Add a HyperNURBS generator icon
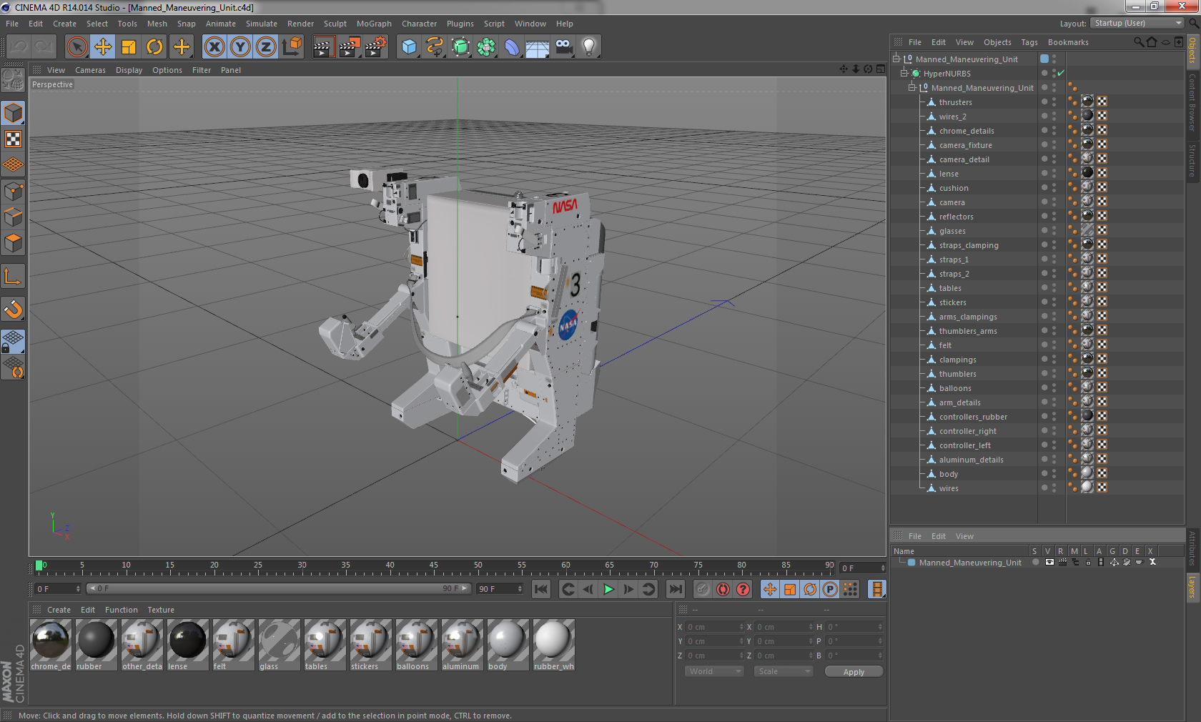Screen dimensions: 1201x722 coord(460,47)
